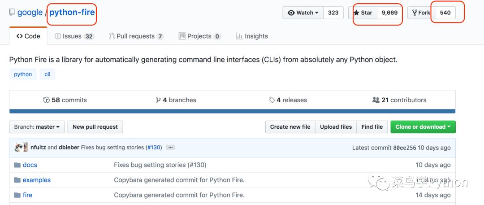Switch to the Issues tab
The width and height of the screenshot is (484, 205).
[74, 36]
